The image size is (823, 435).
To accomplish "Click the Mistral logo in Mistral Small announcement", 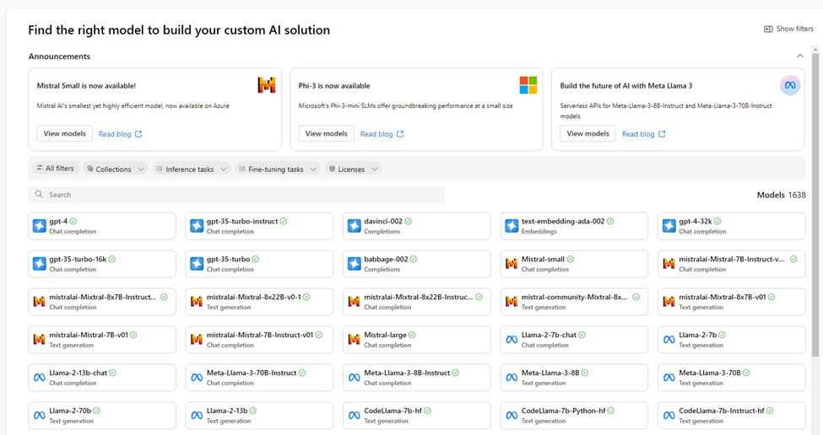I will click(267, 85).
